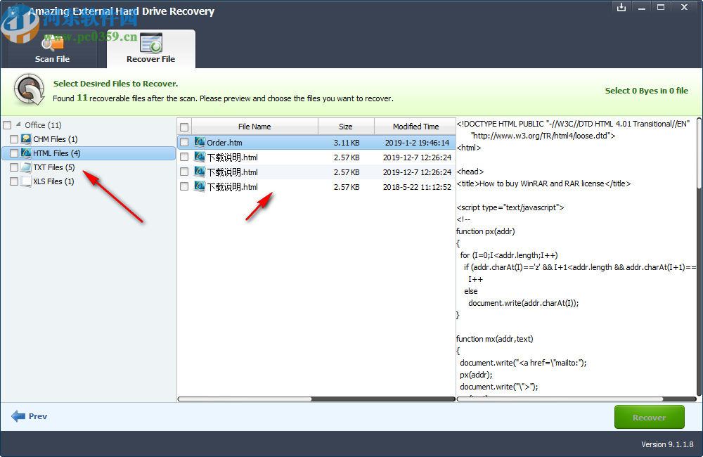Select the HTML Files (4) tree item
Viewport: 703px width, 457px height.
(x=56, y=153)
